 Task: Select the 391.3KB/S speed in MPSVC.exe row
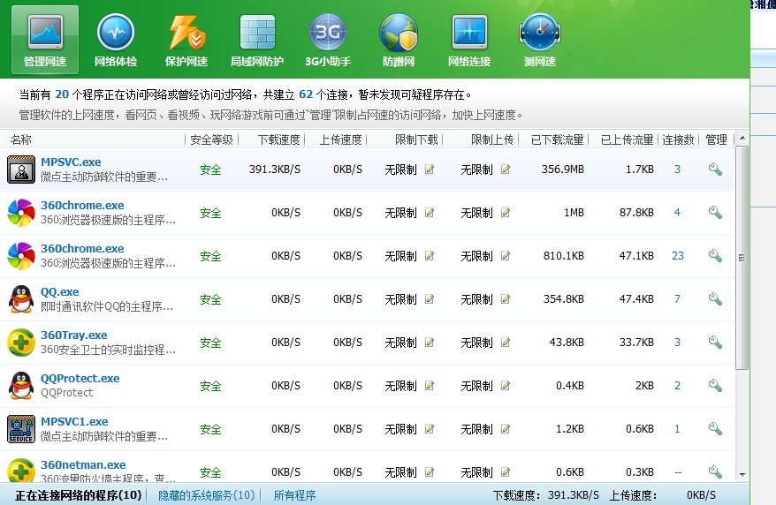(275, 170)
